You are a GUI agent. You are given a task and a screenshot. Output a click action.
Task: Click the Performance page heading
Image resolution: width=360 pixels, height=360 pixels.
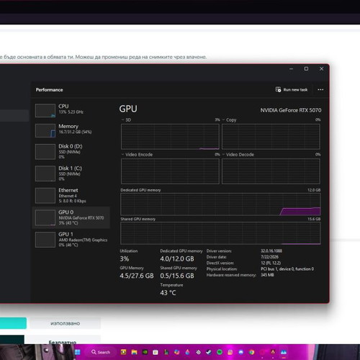[49, 90]
